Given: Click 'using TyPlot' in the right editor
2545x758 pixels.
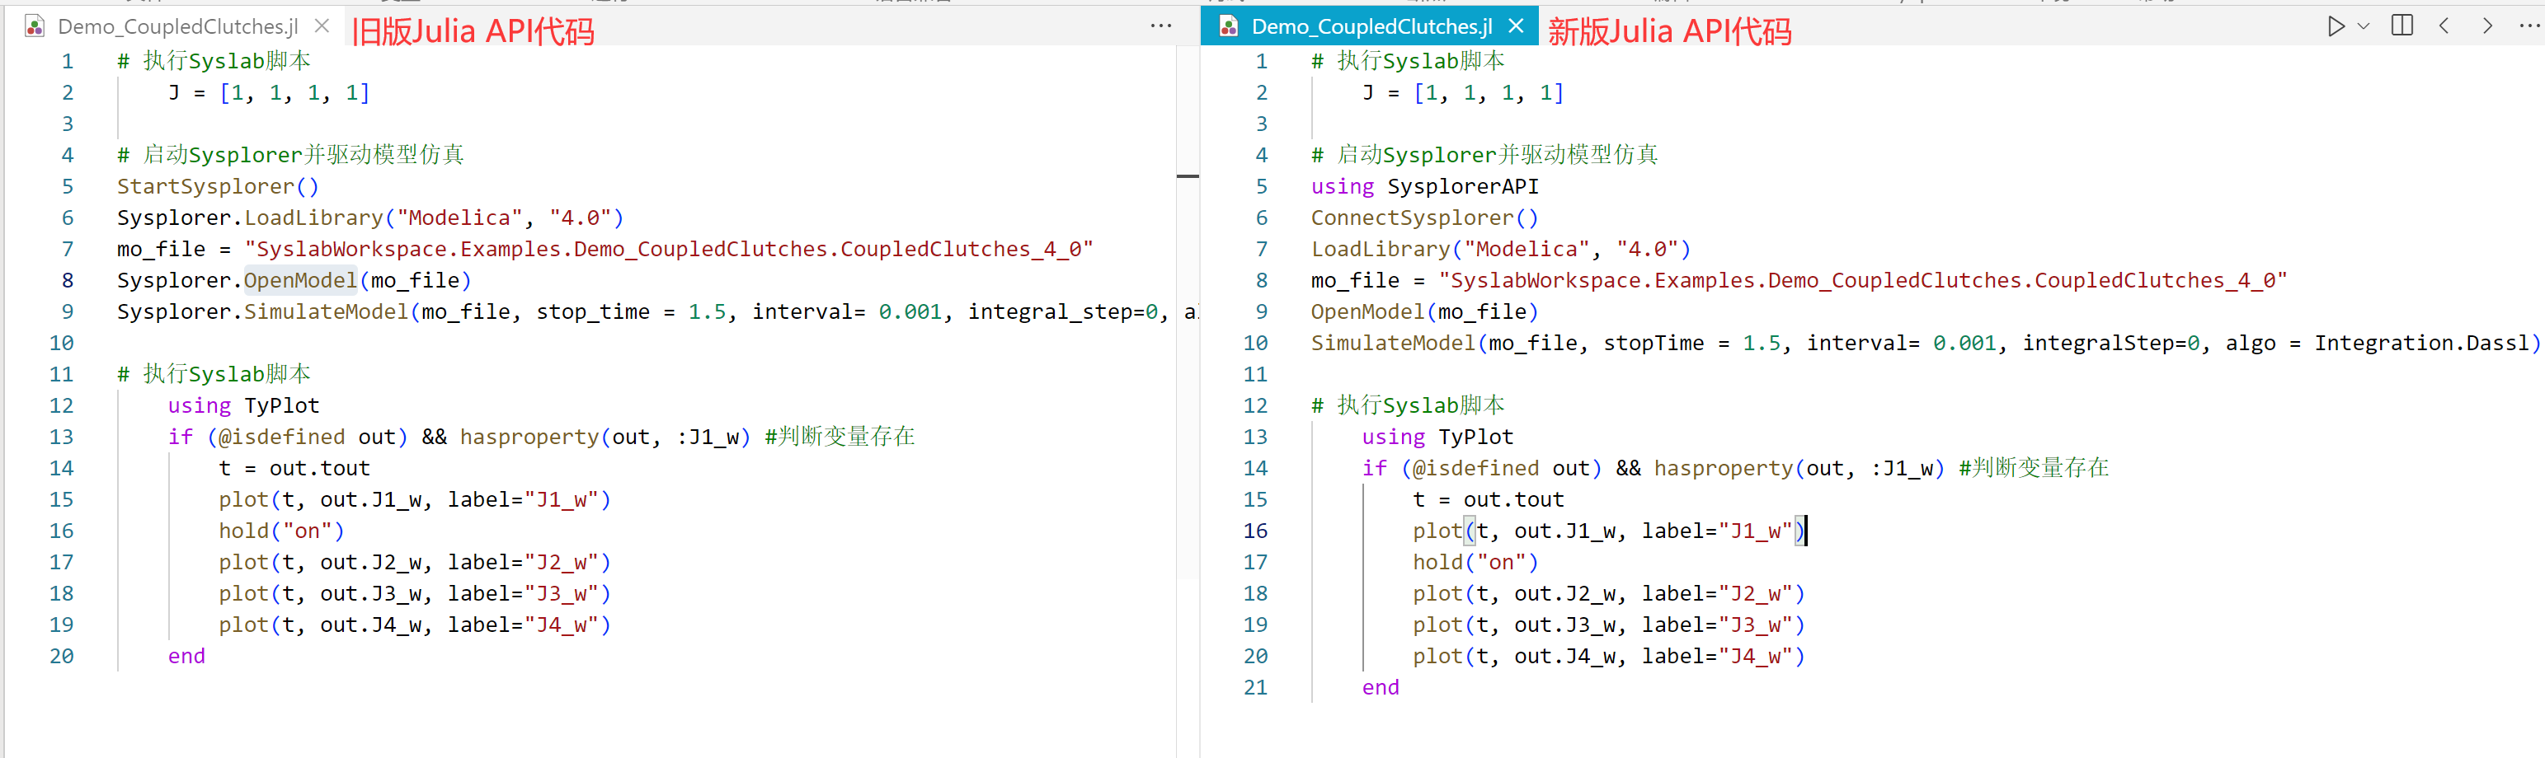Looking at the screenshot, I should 1437,437.
